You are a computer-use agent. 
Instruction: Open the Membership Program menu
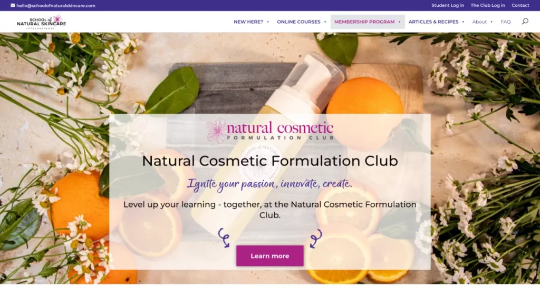tap(364, 22)
